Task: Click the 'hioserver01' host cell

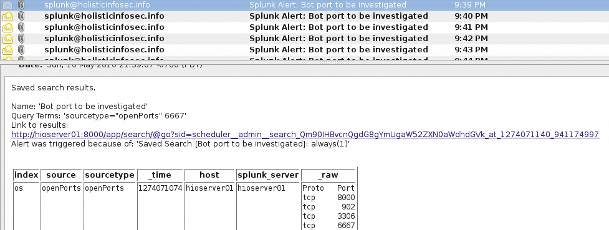Action: pyautogui.click(x=209, y=188)
